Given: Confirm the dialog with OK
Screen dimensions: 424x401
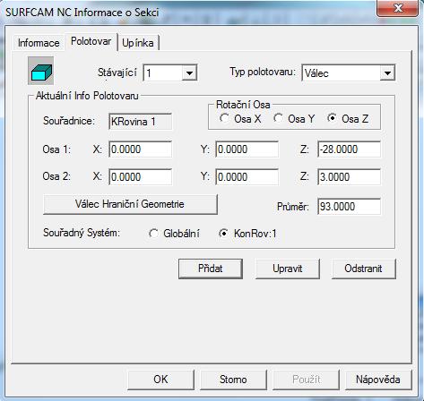Looking at the screenshot, I should 160,380.
